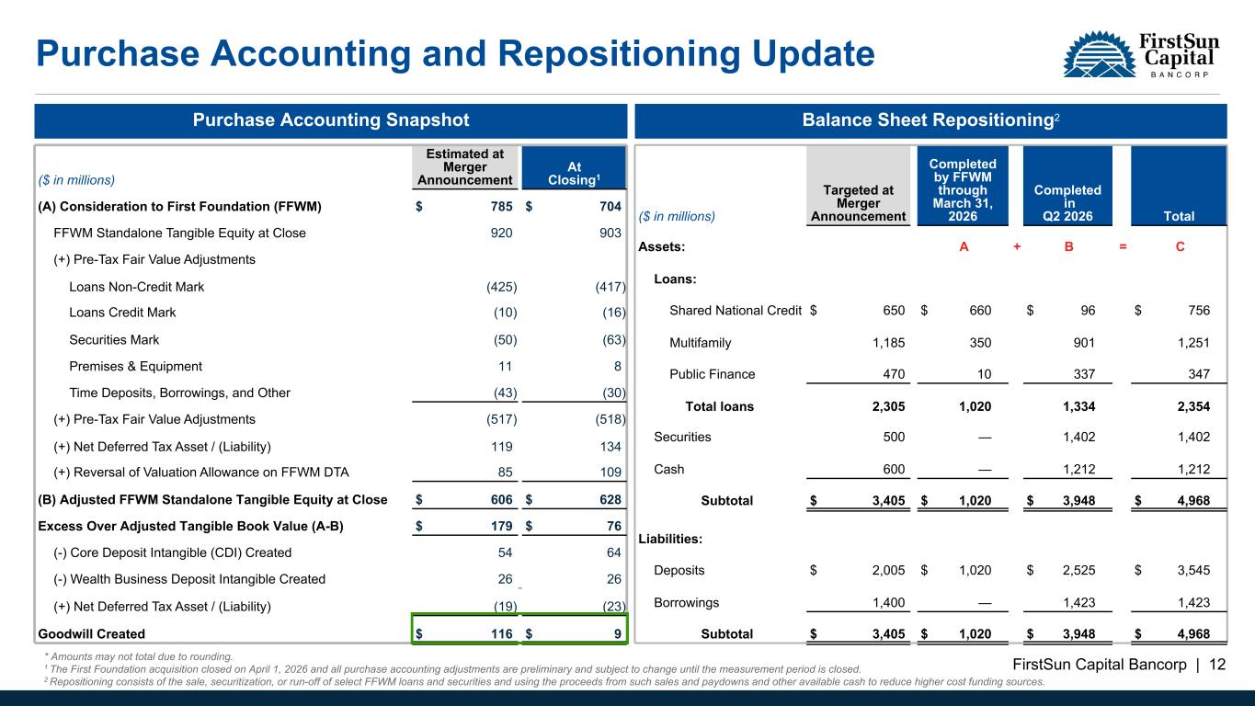Select the 'Loans Credit Mark' row label
Image resolution: width=1255 pixels, height=706 pixels.
coord(122,313)
